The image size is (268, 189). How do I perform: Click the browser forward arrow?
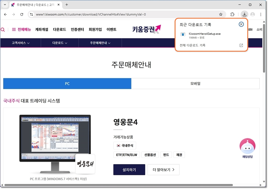(14, 14)
